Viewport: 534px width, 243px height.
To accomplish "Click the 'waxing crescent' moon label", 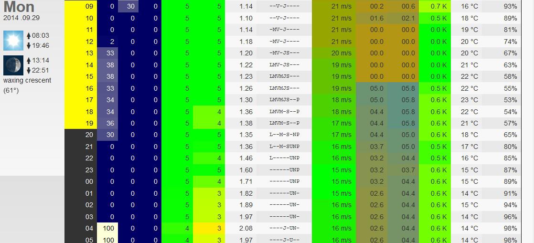I will coord(27,81).
